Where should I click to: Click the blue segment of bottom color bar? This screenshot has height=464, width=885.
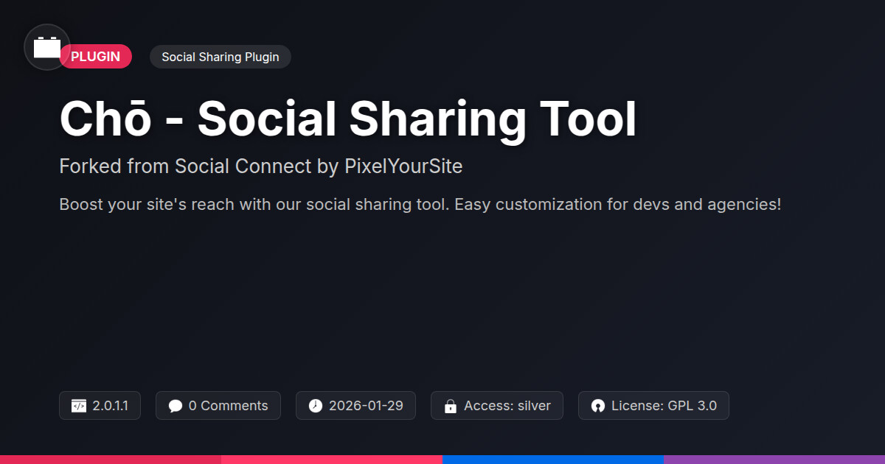[553, 459]
